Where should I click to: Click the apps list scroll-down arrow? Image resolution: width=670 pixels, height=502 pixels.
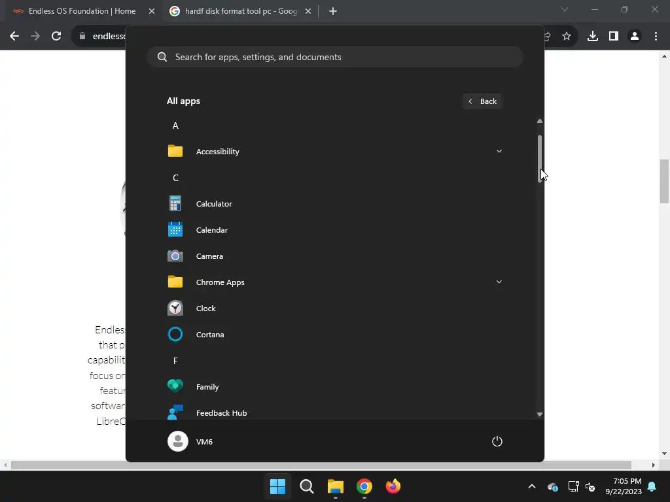(540, 414)
